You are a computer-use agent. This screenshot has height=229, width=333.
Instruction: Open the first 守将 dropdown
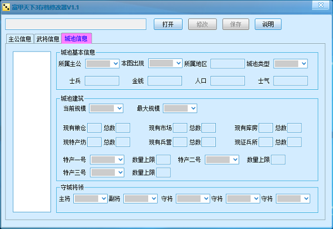(x=193, y=199)
